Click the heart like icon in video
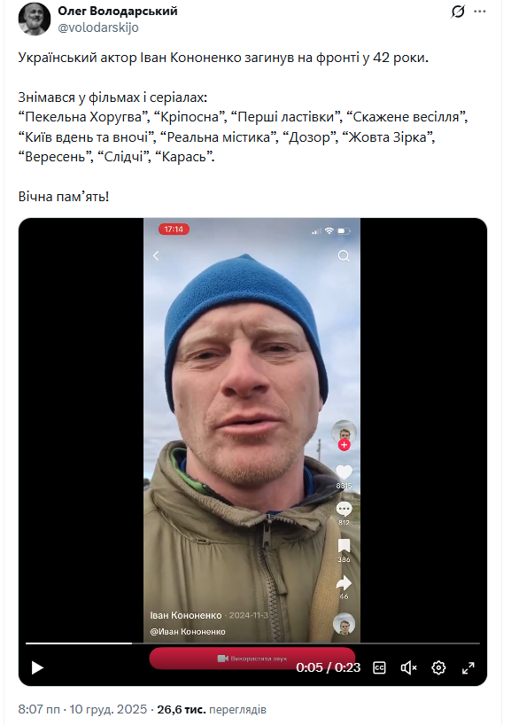The image size is (511, 725). tap(344, 472)
